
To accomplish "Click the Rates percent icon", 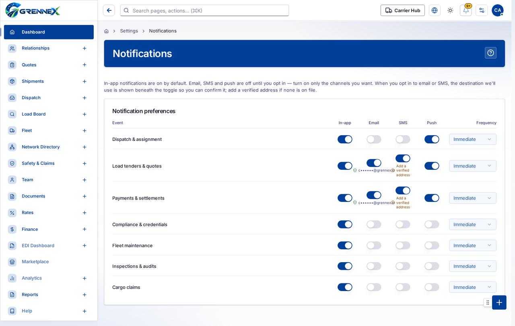I will point(12,213).
